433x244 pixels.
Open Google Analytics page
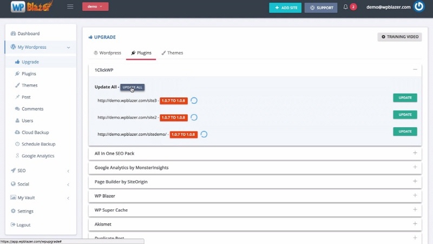pyautogui.click(x=38, y=156)
